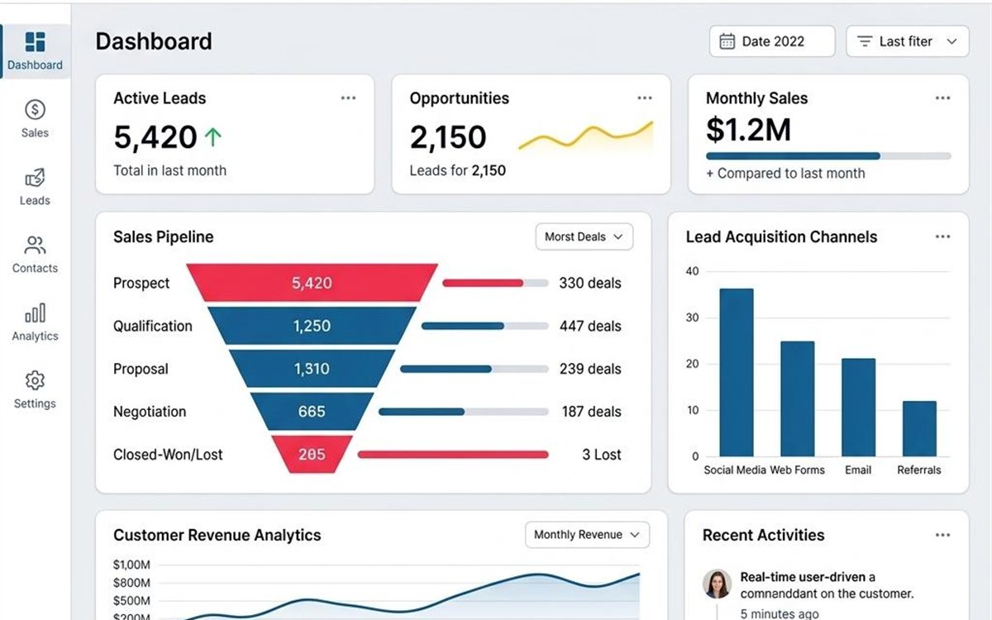Click the '3 Lost' text

tap(602, 455)
